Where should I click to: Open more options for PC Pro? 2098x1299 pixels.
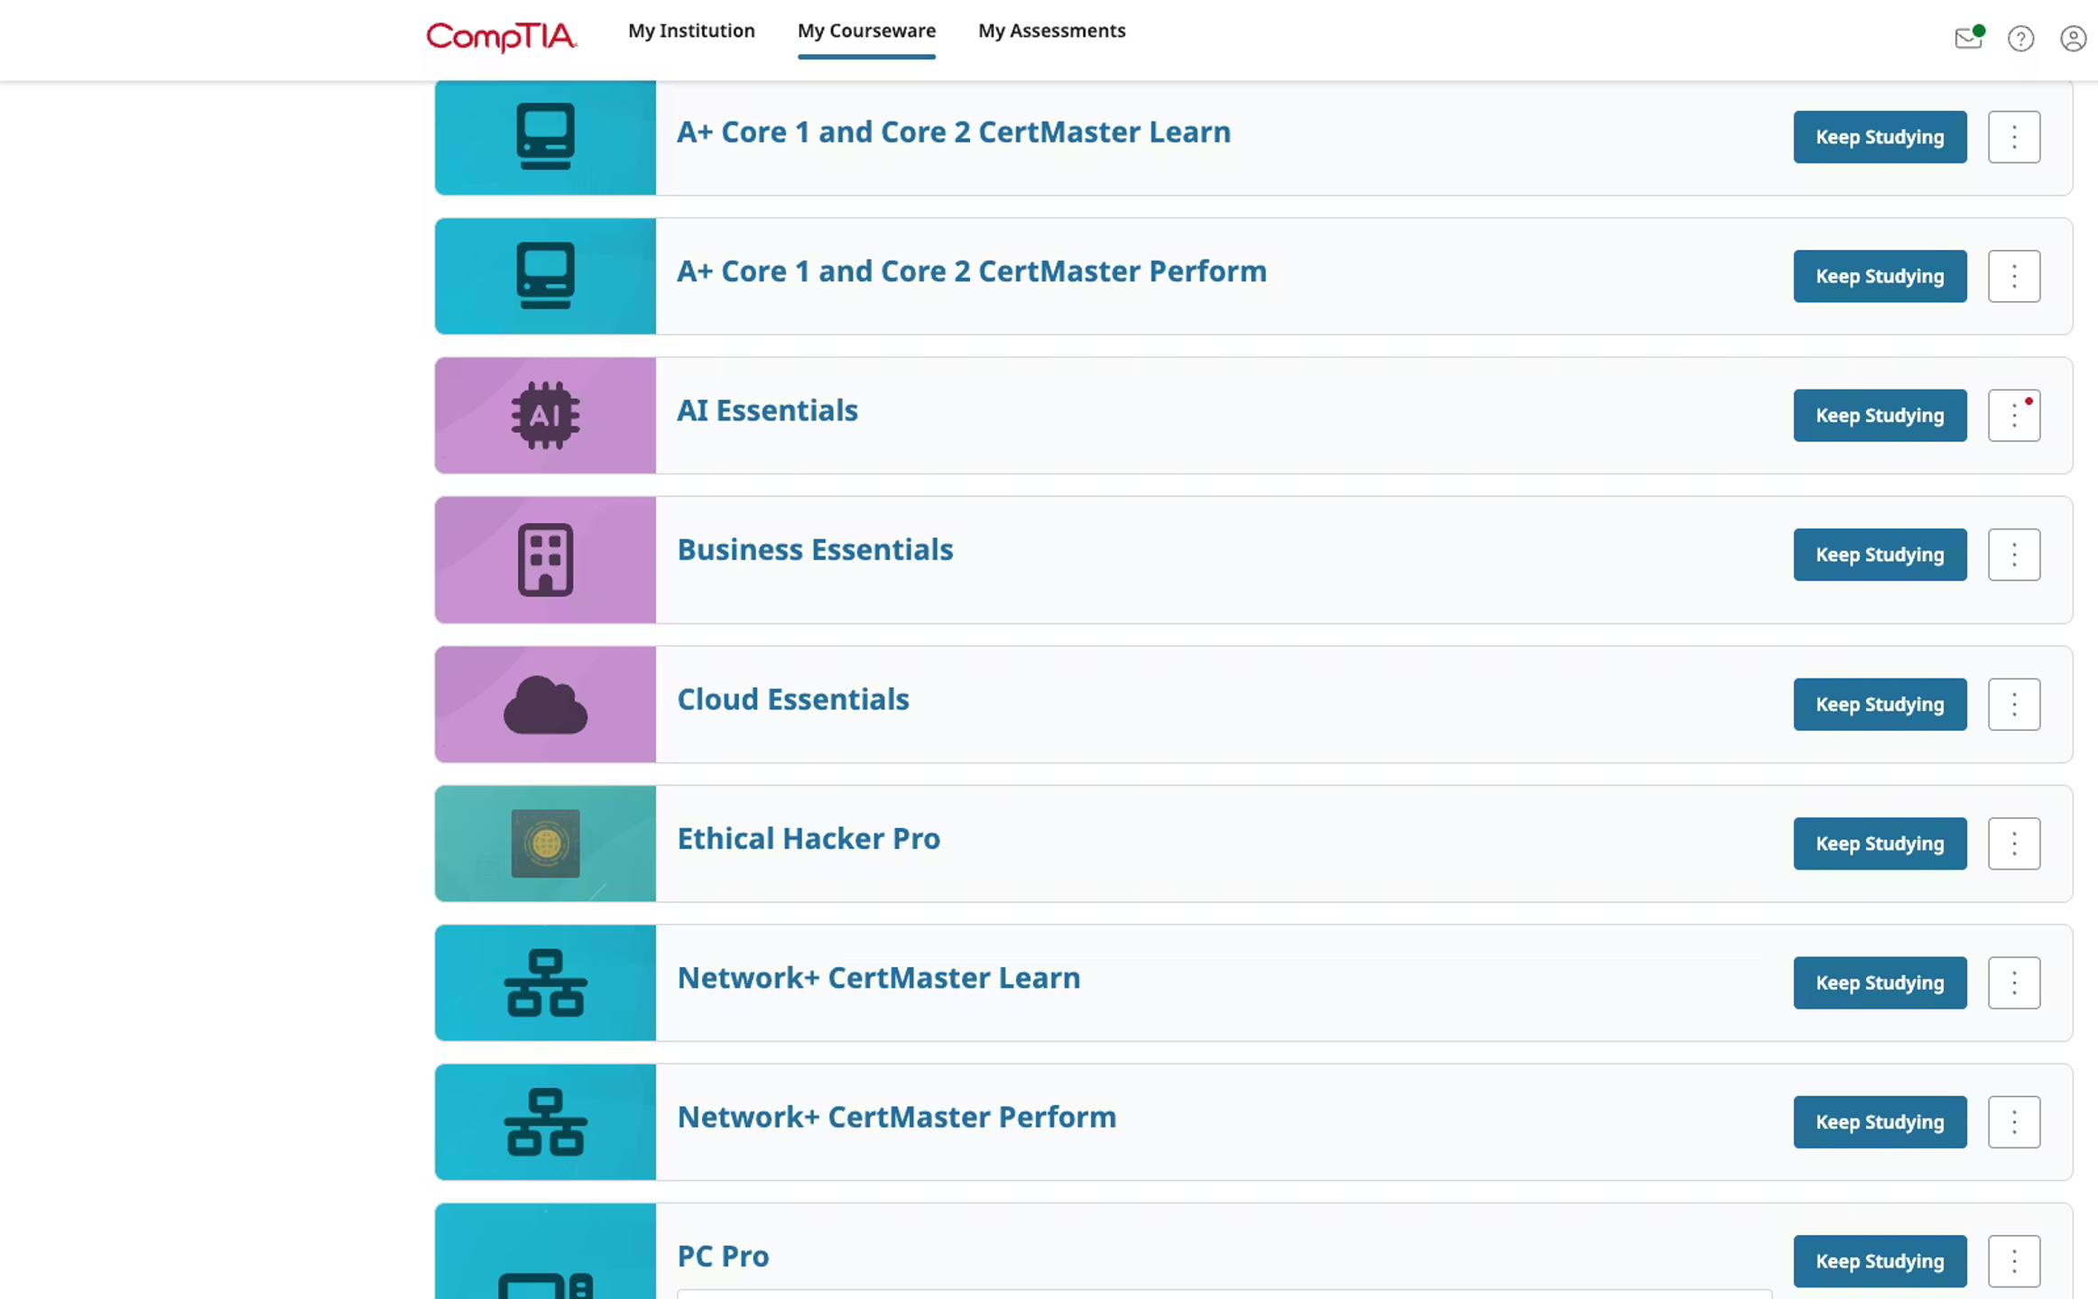pos(2014,1261)
